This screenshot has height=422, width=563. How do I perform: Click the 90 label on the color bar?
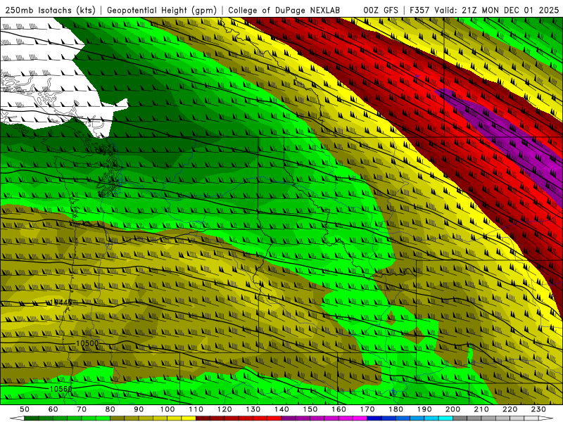click(x=139, y=409)
